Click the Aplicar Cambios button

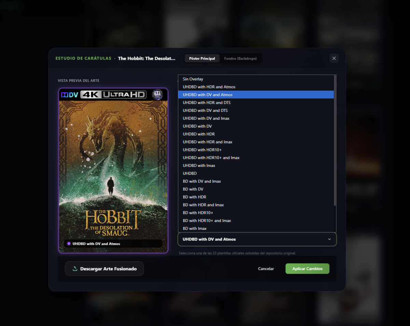click(x=307, y=269)
